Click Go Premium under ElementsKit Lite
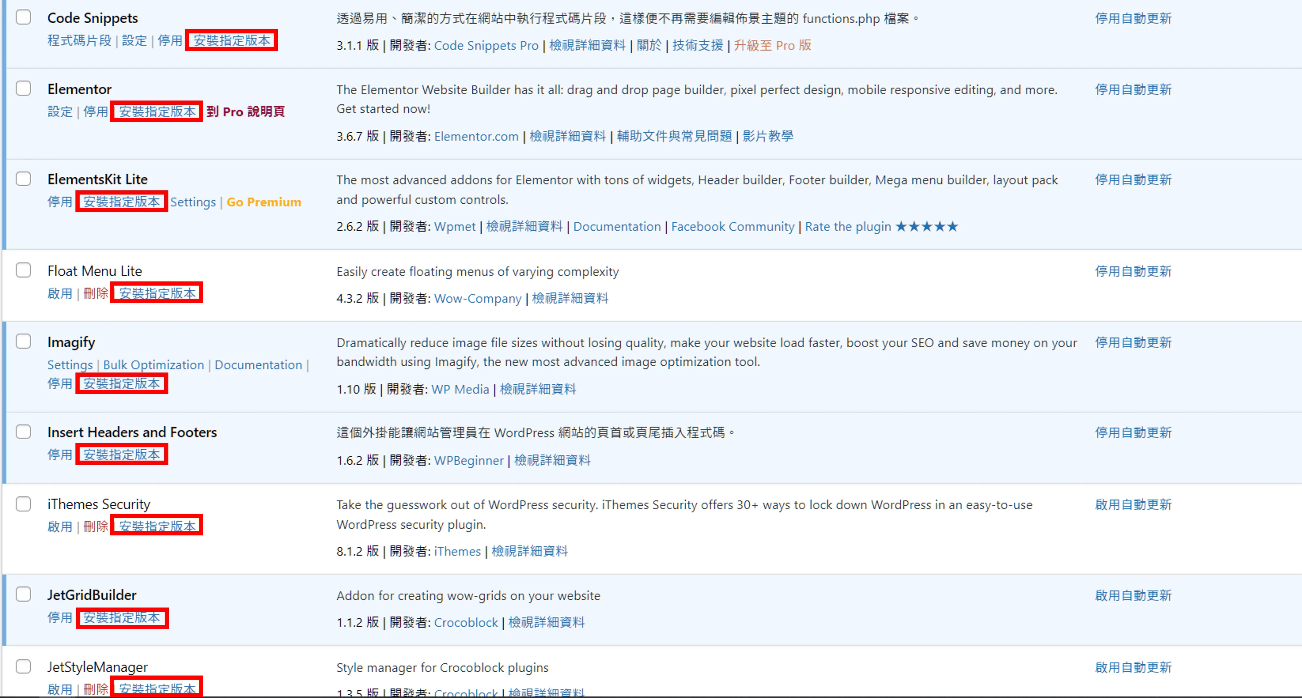This screenshot has height=698, width=1302. coord(264,202)
